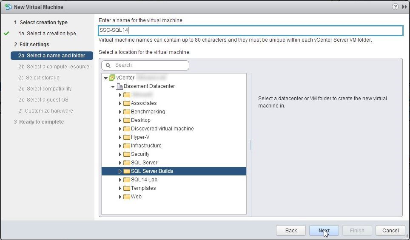Click the virtual machine name text field
The image size is (410, 240).
(x=251, y=30)
